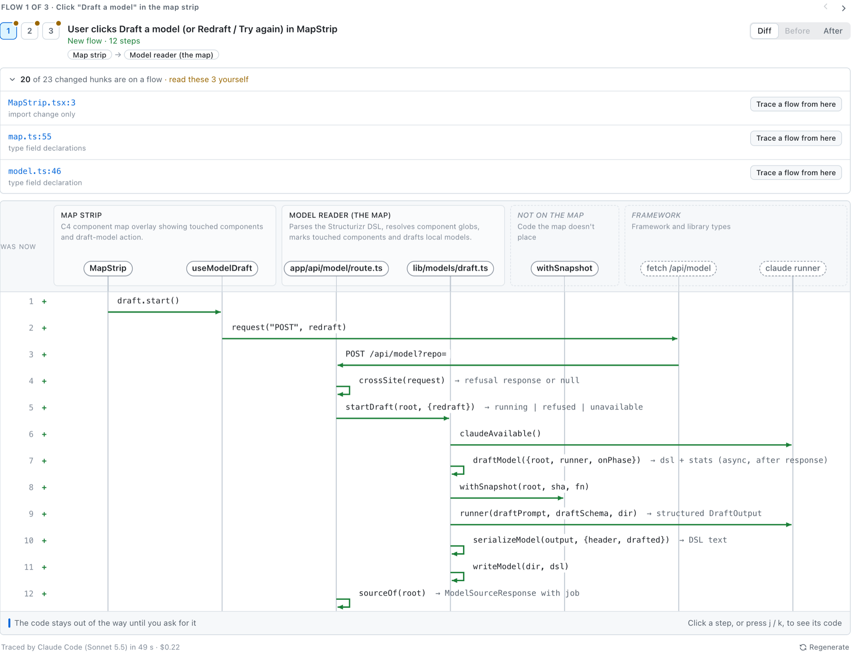This screenshot has height=653, width=851.
Task: Select the useModelDraft participant node
Action: [222, 268]
